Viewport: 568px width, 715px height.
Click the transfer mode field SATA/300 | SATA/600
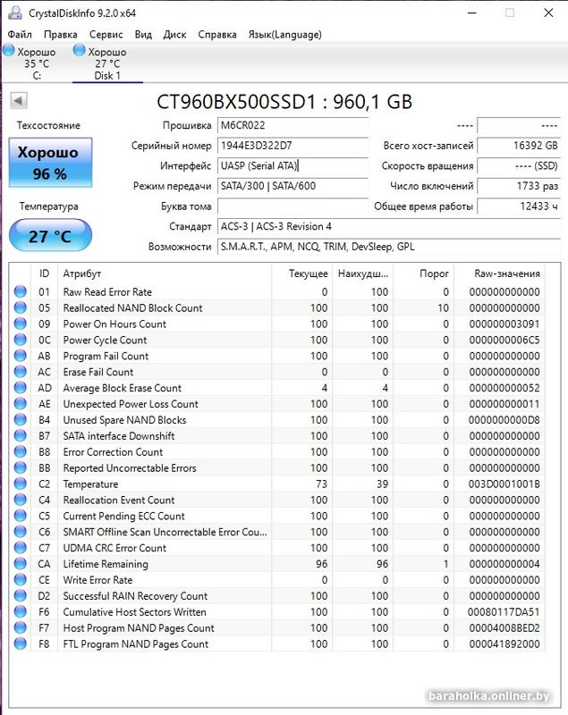[x=292, y=186]
